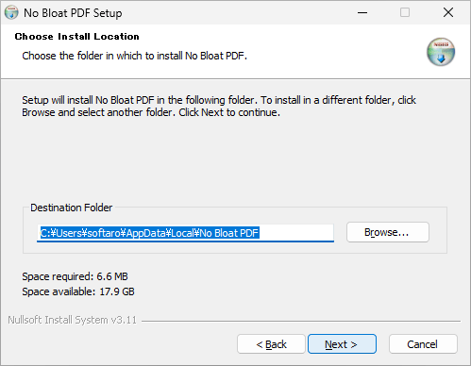471x366 pixels.
Task: Click the Destination Folder group label
Action: [71, 208]
